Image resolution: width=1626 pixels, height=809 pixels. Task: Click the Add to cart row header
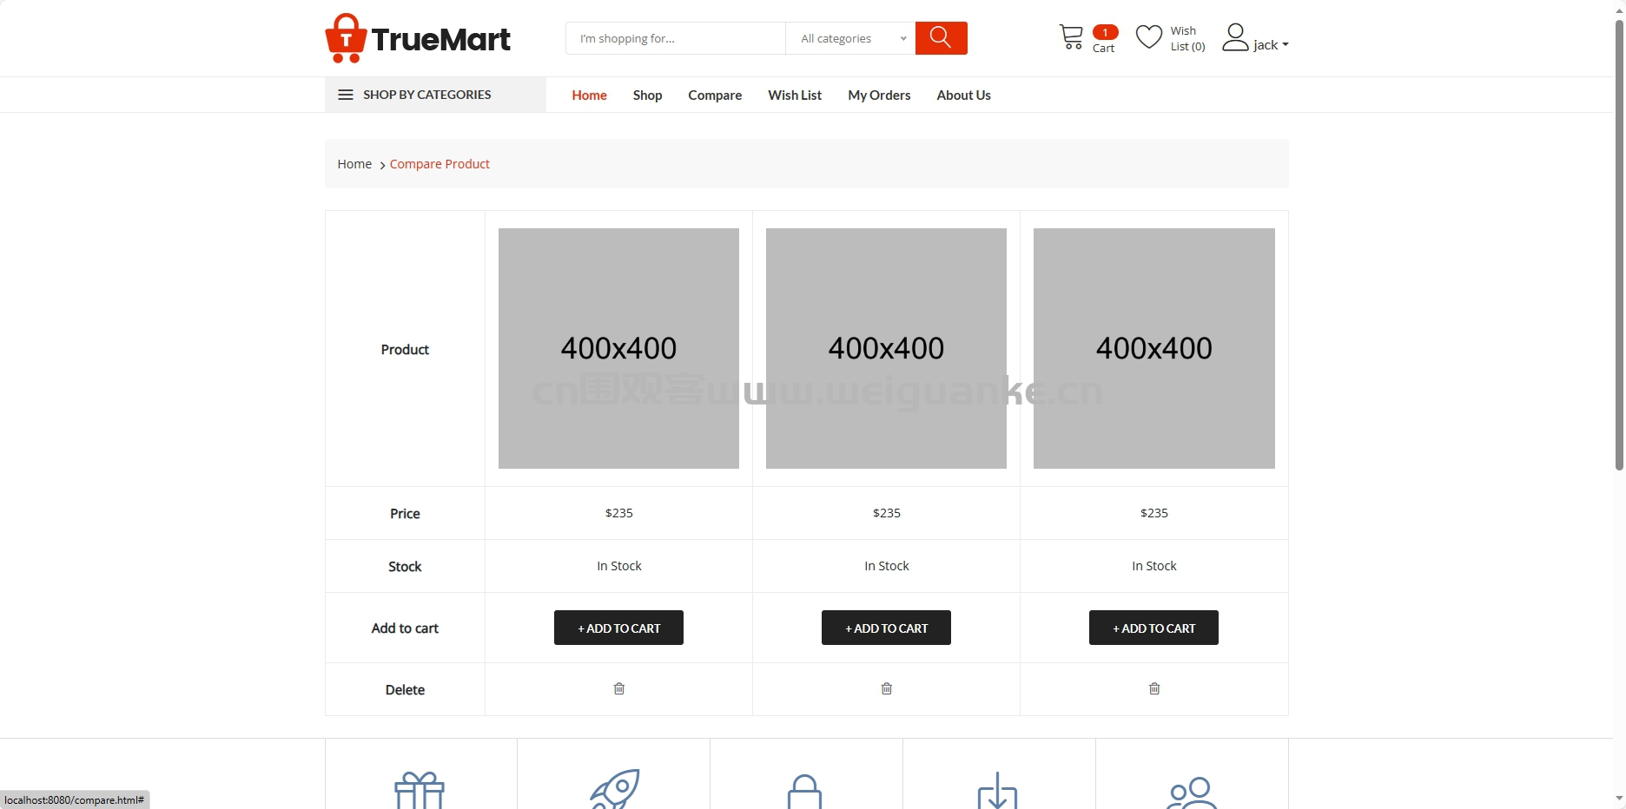[x=405, y=628]
